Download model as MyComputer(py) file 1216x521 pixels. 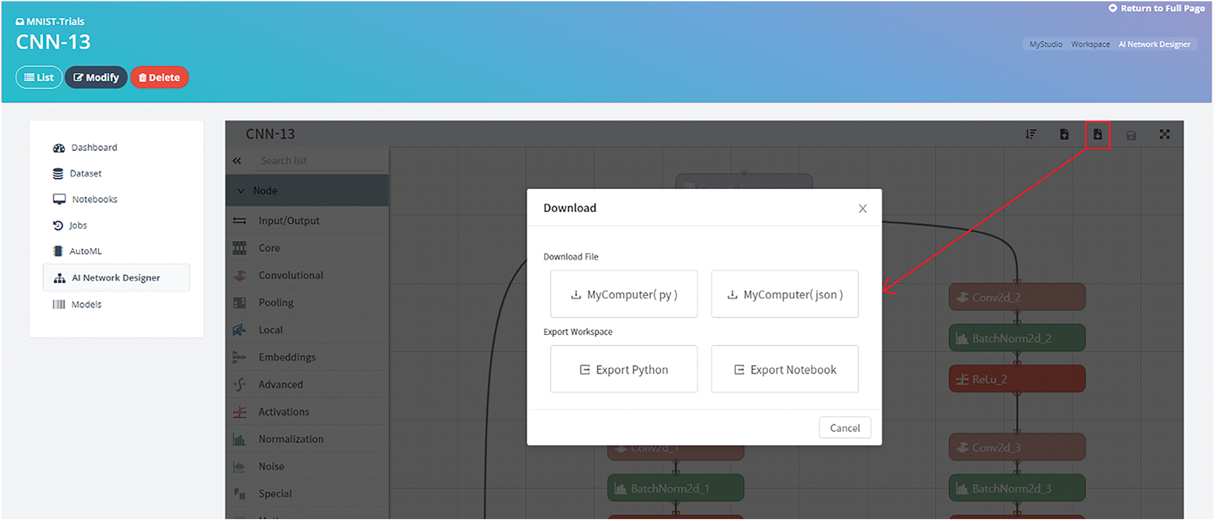(x=624, y=295)
